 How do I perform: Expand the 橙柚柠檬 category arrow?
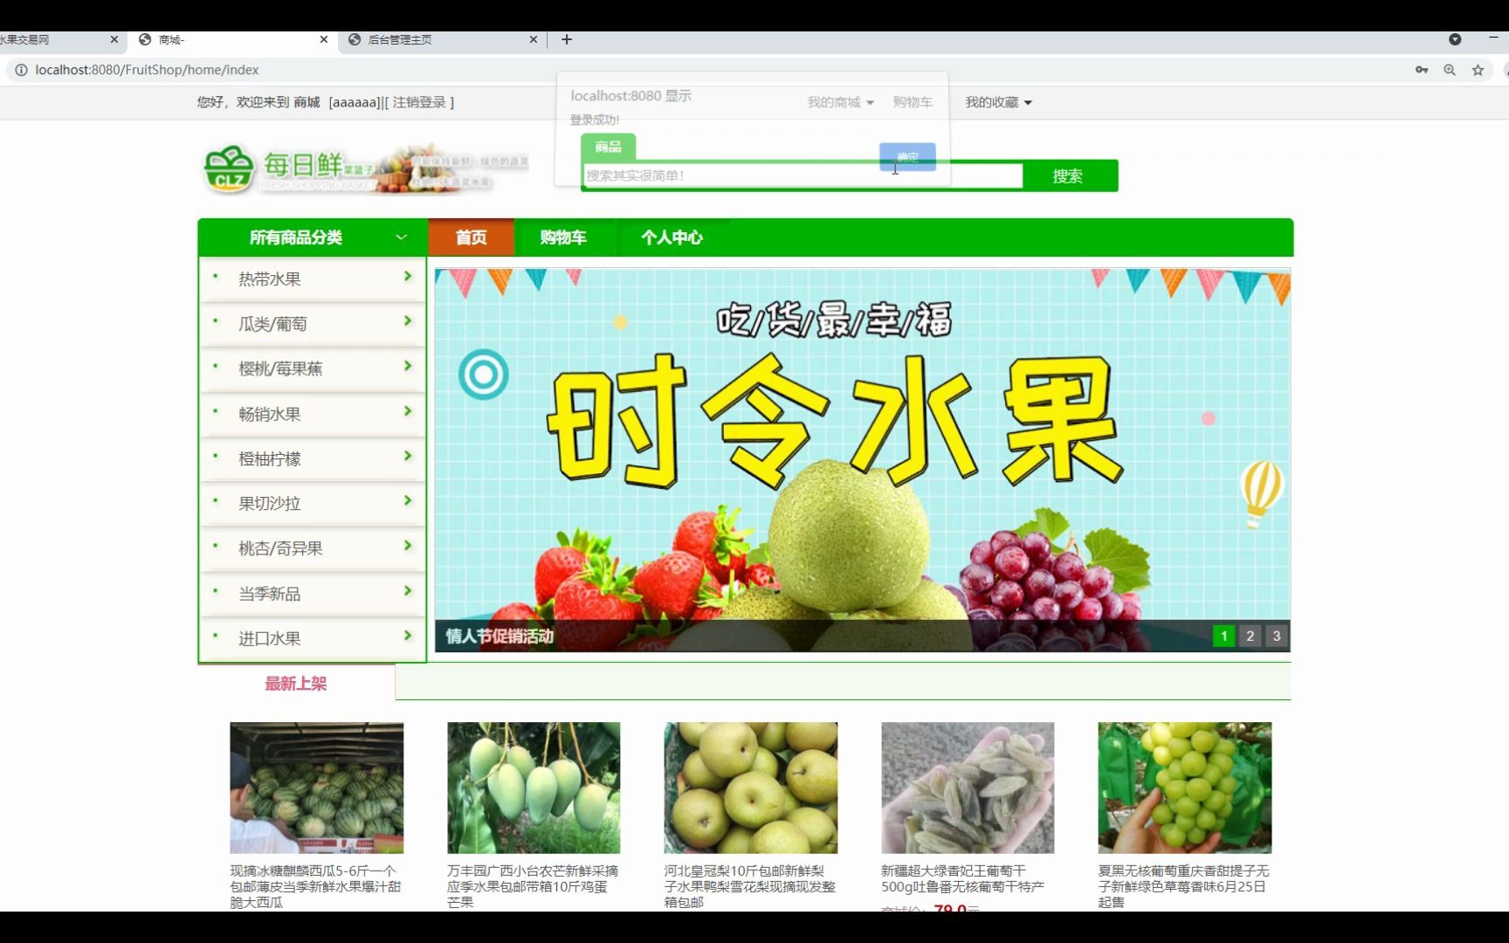407,456
